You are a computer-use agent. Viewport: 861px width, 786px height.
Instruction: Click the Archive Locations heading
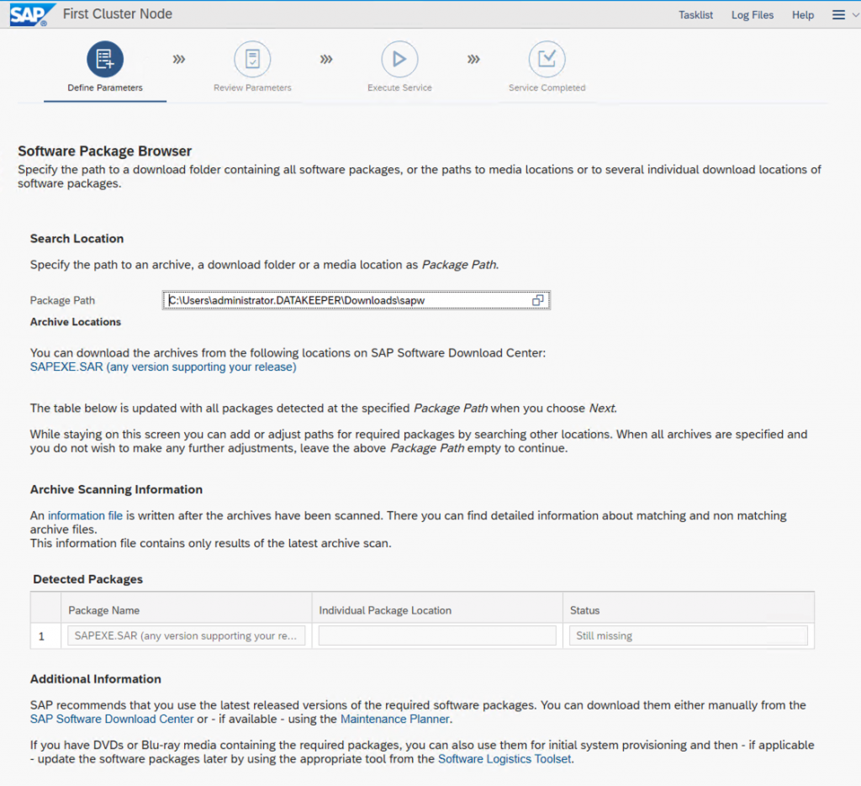[75, 322]
